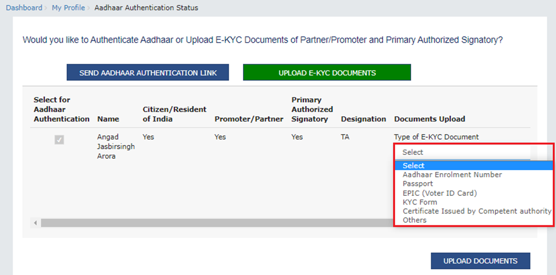Toggle the Aadhaar Authentication checkbox for Angad
Viewport: 556px width, 275px height.
[59, 140]
